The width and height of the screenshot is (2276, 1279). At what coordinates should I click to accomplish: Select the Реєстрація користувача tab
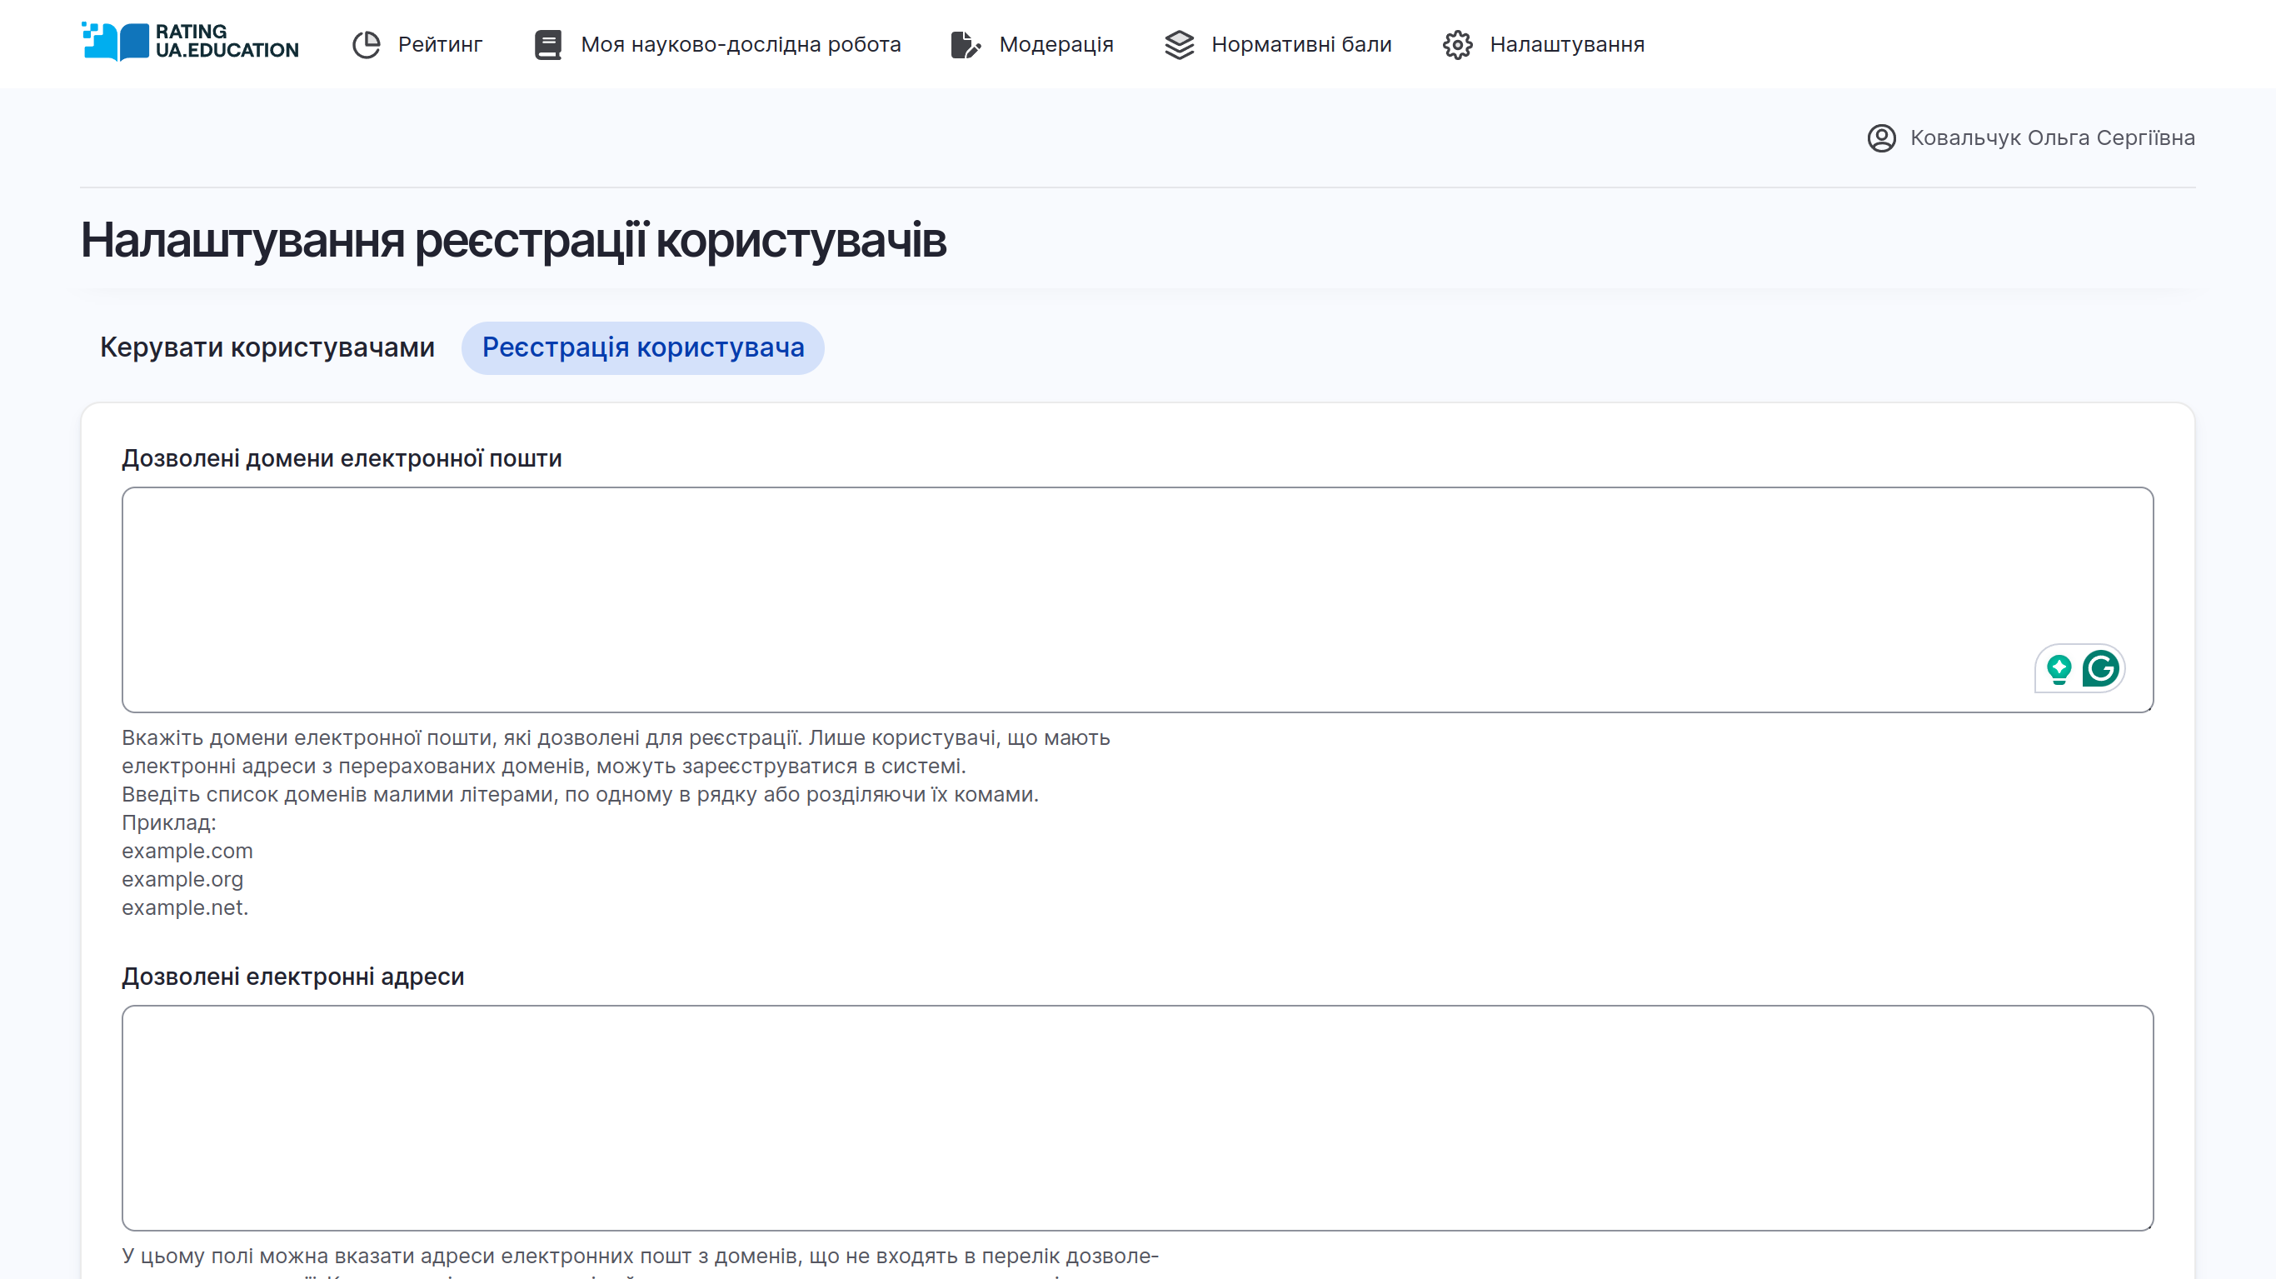click(642, 347)
